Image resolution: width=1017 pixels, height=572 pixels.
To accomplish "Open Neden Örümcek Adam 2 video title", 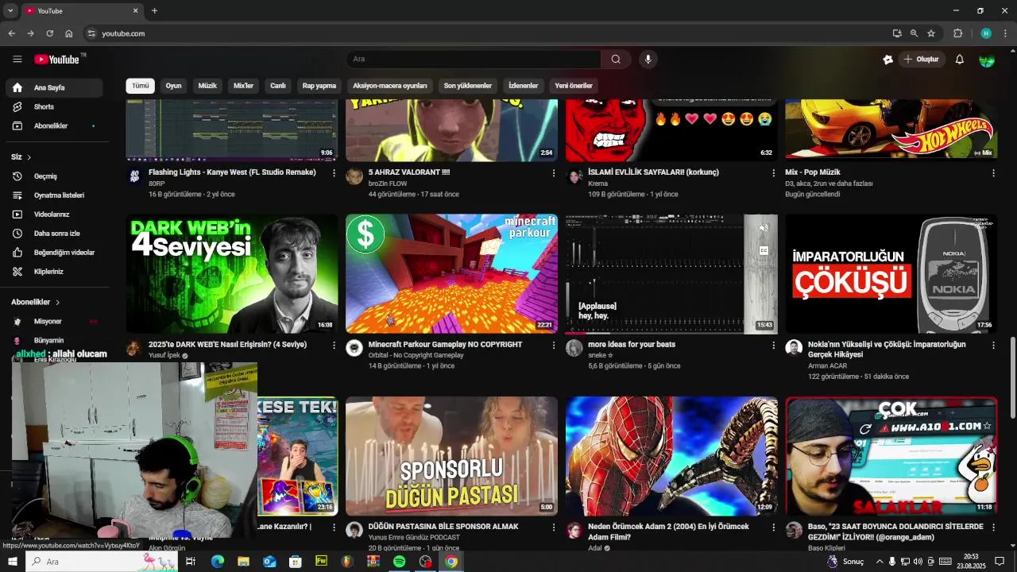I will coord(668,531).
